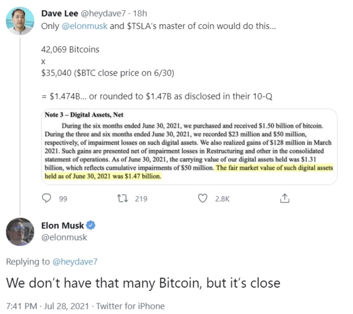Click the 18h timestamp

coord(140,13)
